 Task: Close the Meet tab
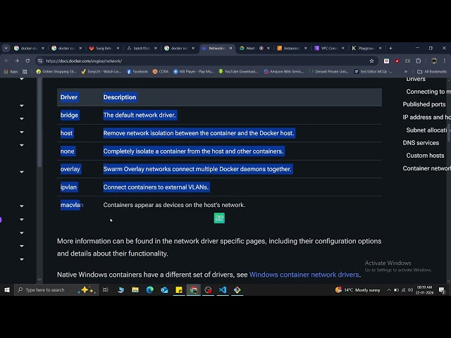click(268, 49)
